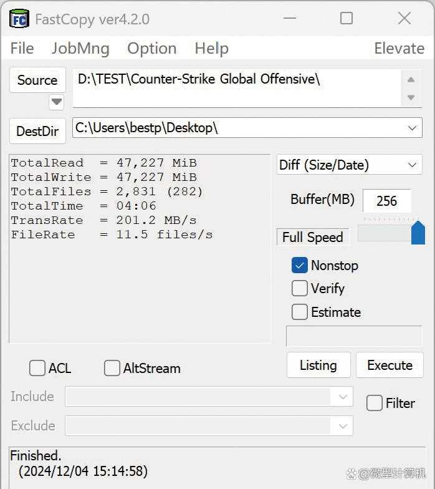This screenshot has width=435, height=489.
Task: Enable the Estimate checkbox
Action: point(300,312)
